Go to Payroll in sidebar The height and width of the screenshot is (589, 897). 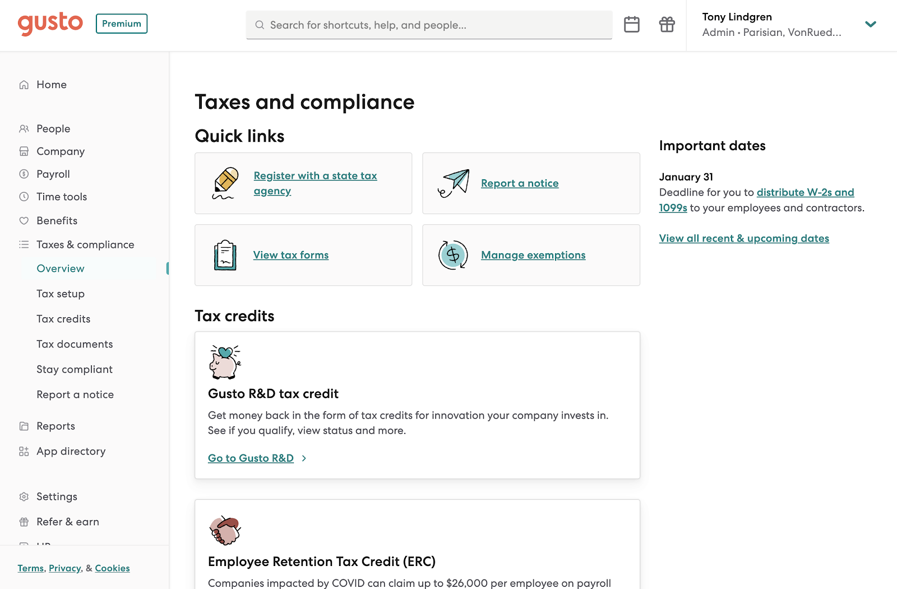point(53,174)
